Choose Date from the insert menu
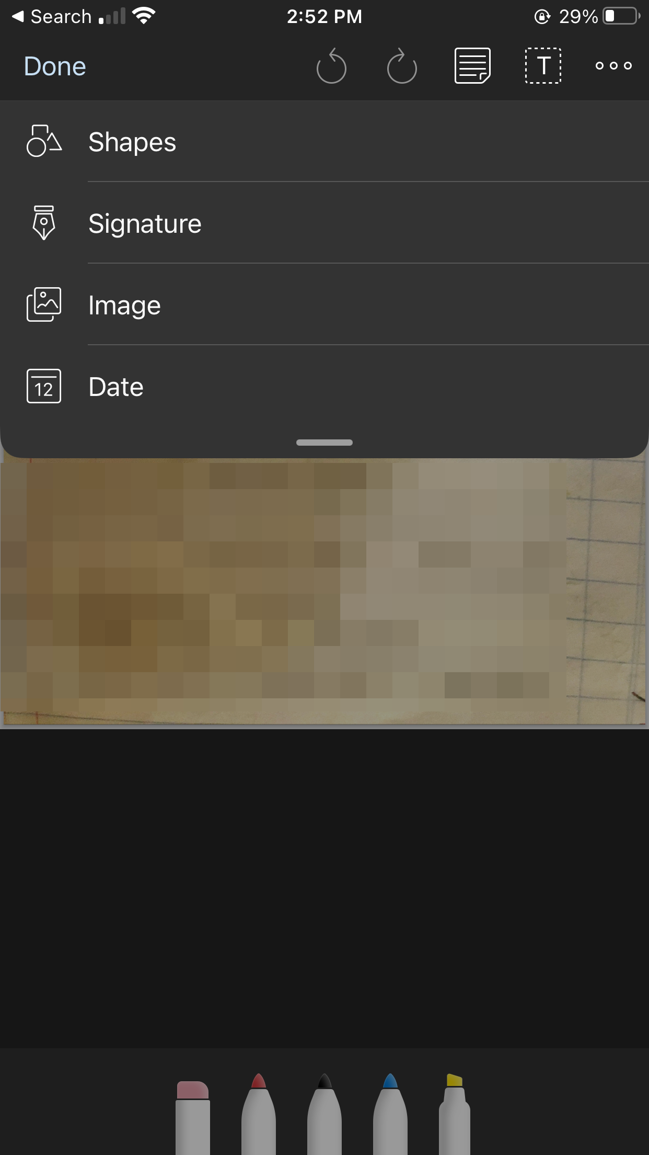This screenshot has width=649, height=1155. 324,386
